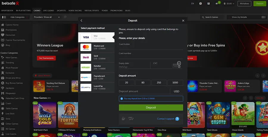Select Mastercard payment method
This screenshot has height=137, width=268.
click(x=96, y=47)
